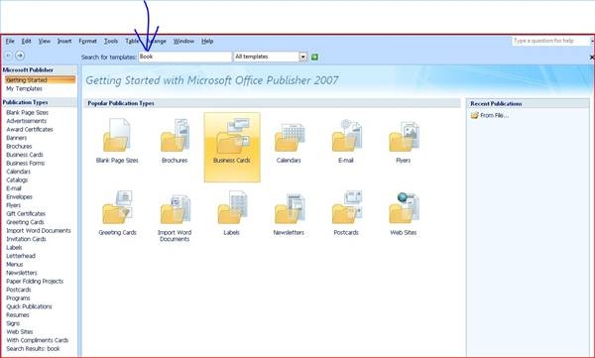Screen dimensions: 595x358
Task: Select Web Sites in the sidebar list
Action: pos(20,331)
